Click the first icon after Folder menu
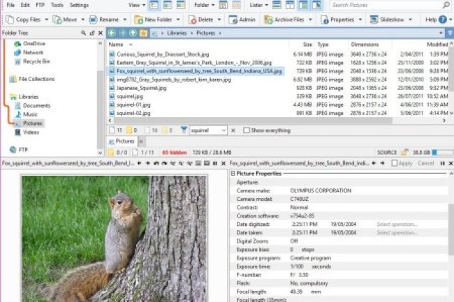Viewport: 454px width, 302px height. coord(223,5)
